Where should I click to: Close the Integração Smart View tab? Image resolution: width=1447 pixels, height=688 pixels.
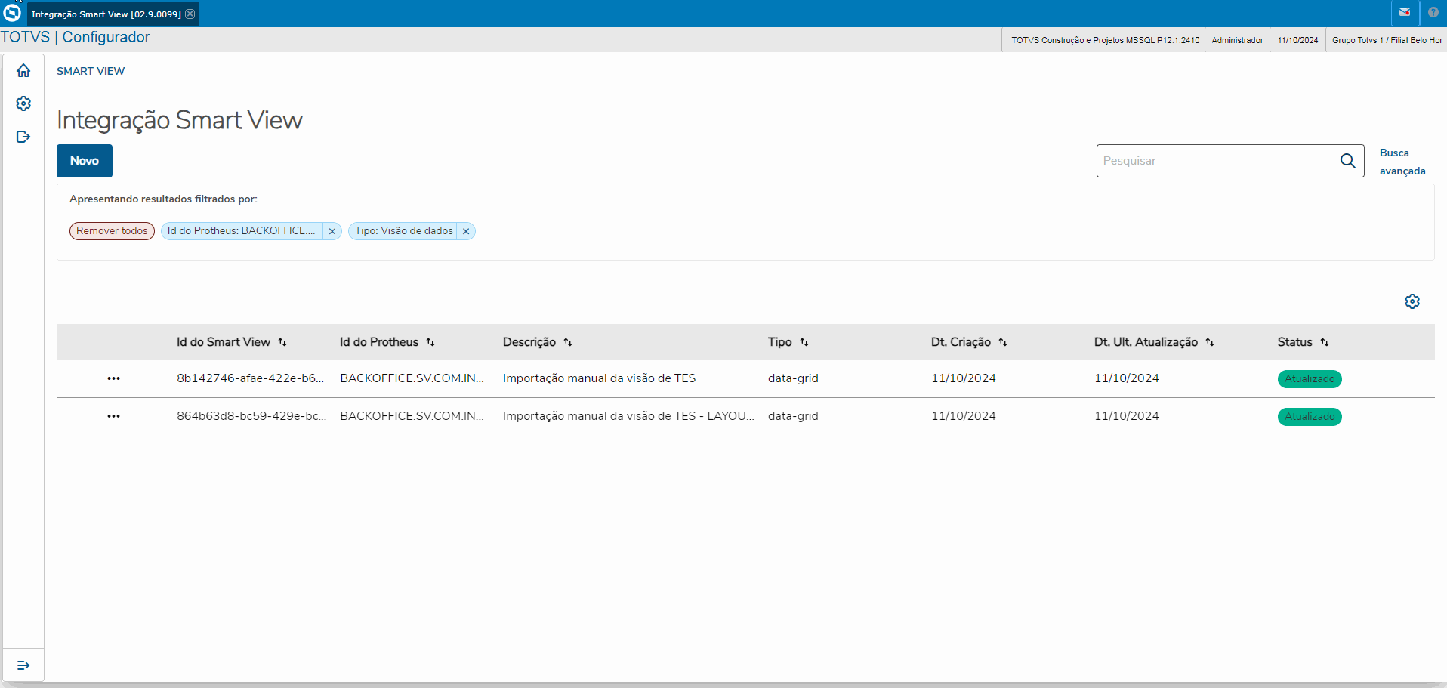click(x=190, y=14)
